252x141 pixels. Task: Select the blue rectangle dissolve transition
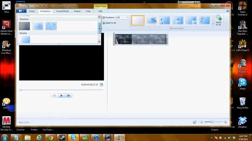pos(38,26)
